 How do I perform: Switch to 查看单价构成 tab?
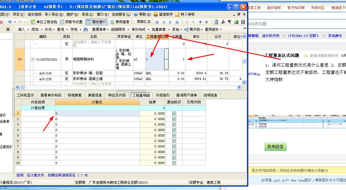[x=51, y=95]
